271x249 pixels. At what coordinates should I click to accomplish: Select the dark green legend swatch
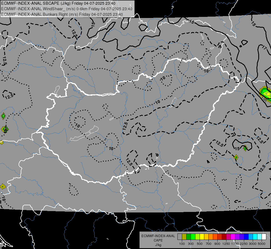189,237
